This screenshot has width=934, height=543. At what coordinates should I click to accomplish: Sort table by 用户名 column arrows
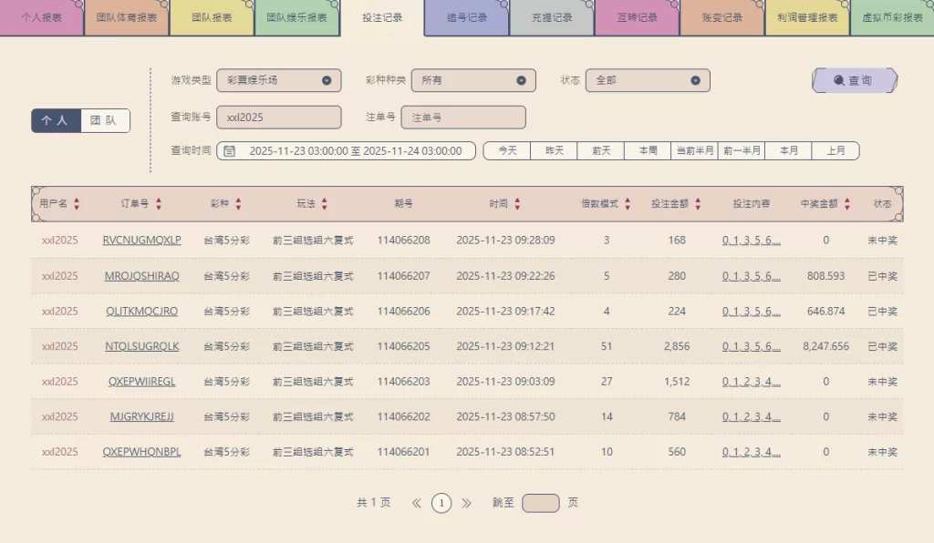click(x=77, y=204)
